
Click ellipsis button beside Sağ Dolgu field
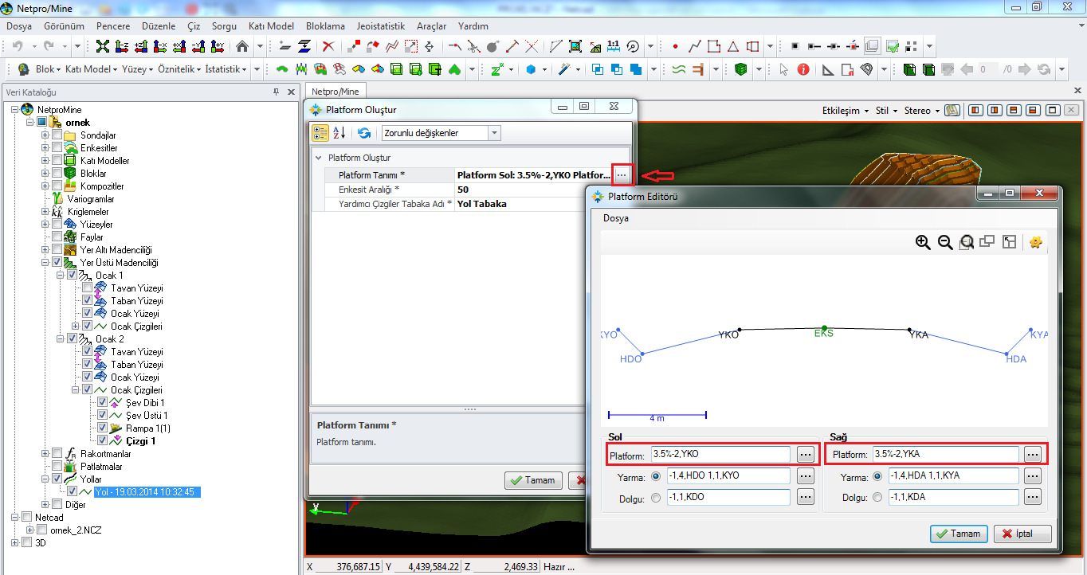coord(1033,498)
